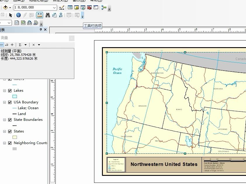Screen dimensions: 246x184
Task: Click the Lakes light blue symbol swatch
Action: (15, 96)
